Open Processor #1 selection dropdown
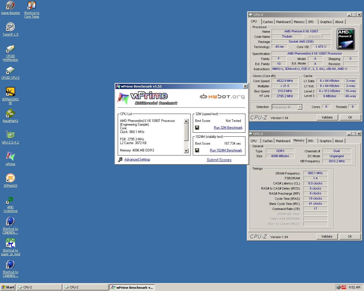The image size is (364, 291). (287, 107)
